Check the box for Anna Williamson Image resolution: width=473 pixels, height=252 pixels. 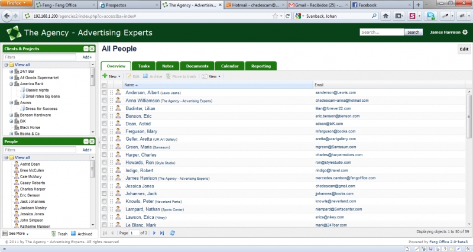pyautogui.click(x=104, y=100)
